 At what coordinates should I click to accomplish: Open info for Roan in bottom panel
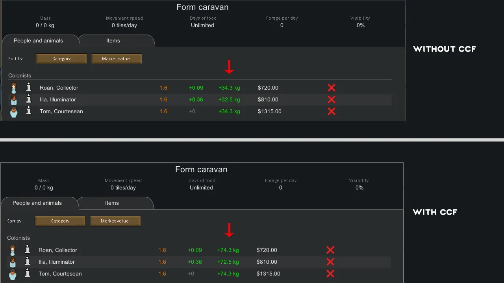(x=27, y=250)
